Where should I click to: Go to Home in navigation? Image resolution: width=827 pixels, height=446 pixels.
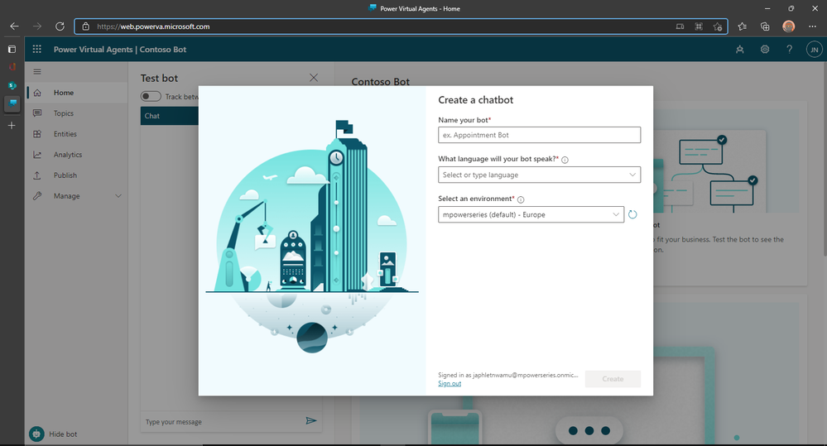click(x=76, y=93)
